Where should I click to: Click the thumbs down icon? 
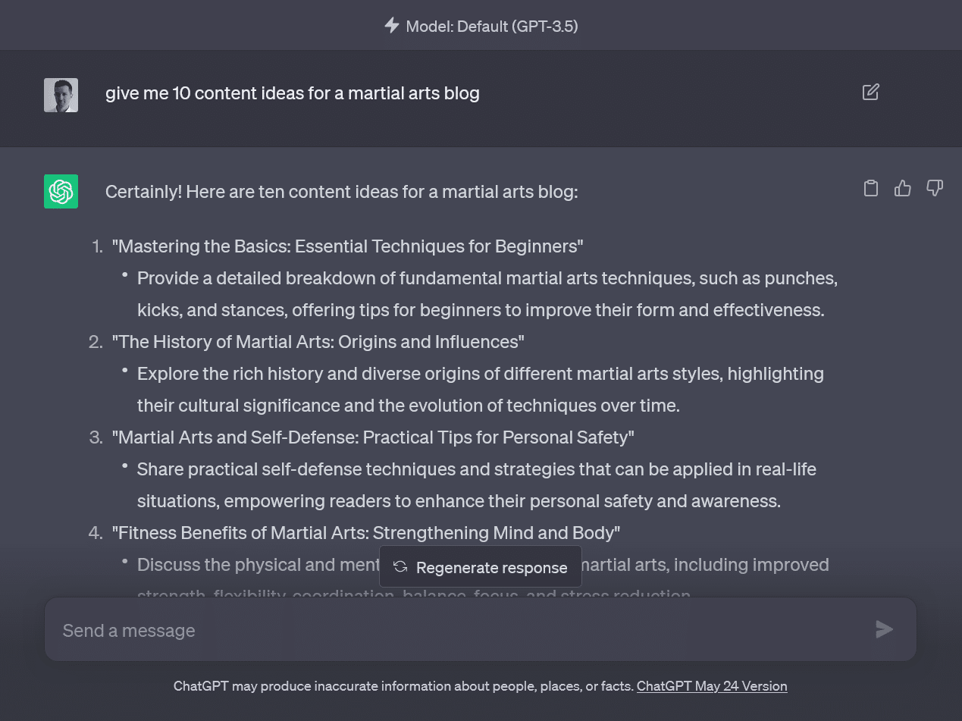[x=935, y=188]
